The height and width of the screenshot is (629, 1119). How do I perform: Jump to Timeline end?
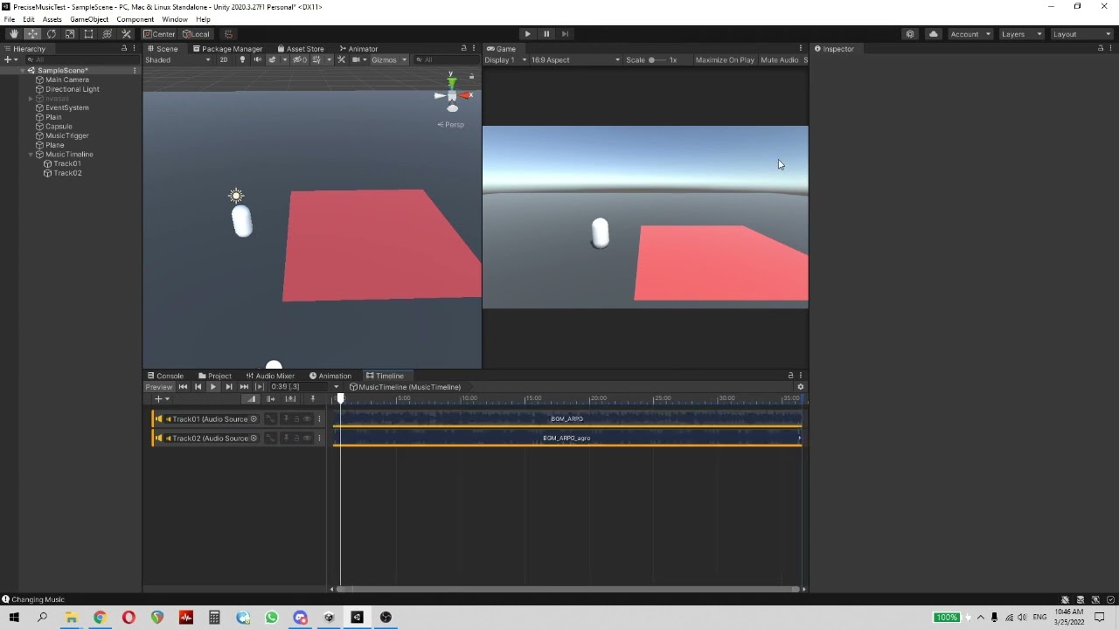point(244,387)
